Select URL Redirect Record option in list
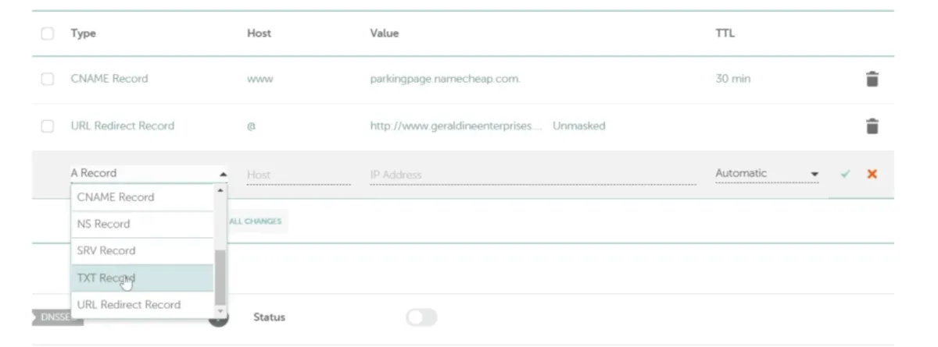The image size is (938, 347). tap(141, 305)
